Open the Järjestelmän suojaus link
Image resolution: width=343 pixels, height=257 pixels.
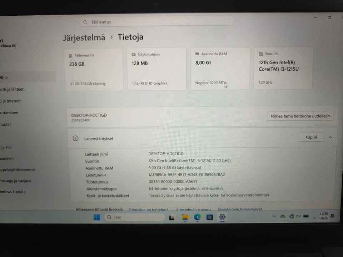[193, 210]
